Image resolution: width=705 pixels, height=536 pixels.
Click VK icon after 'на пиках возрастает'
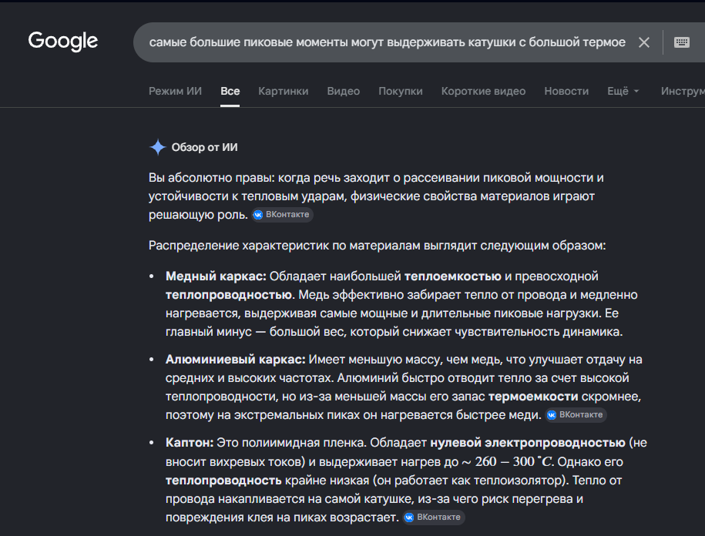point(409,517)
